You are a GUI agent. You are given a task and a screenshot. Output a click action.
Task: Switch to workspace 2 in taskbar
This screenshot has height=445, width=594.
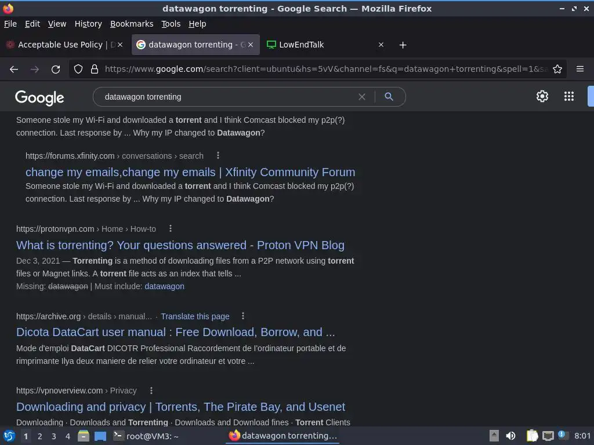tap(40, 436)
